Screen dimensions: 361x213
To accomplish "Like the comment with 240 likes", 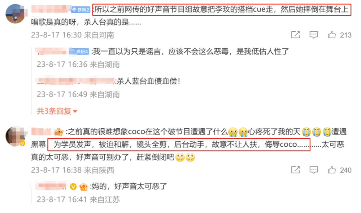I will [x=332, y=170].
